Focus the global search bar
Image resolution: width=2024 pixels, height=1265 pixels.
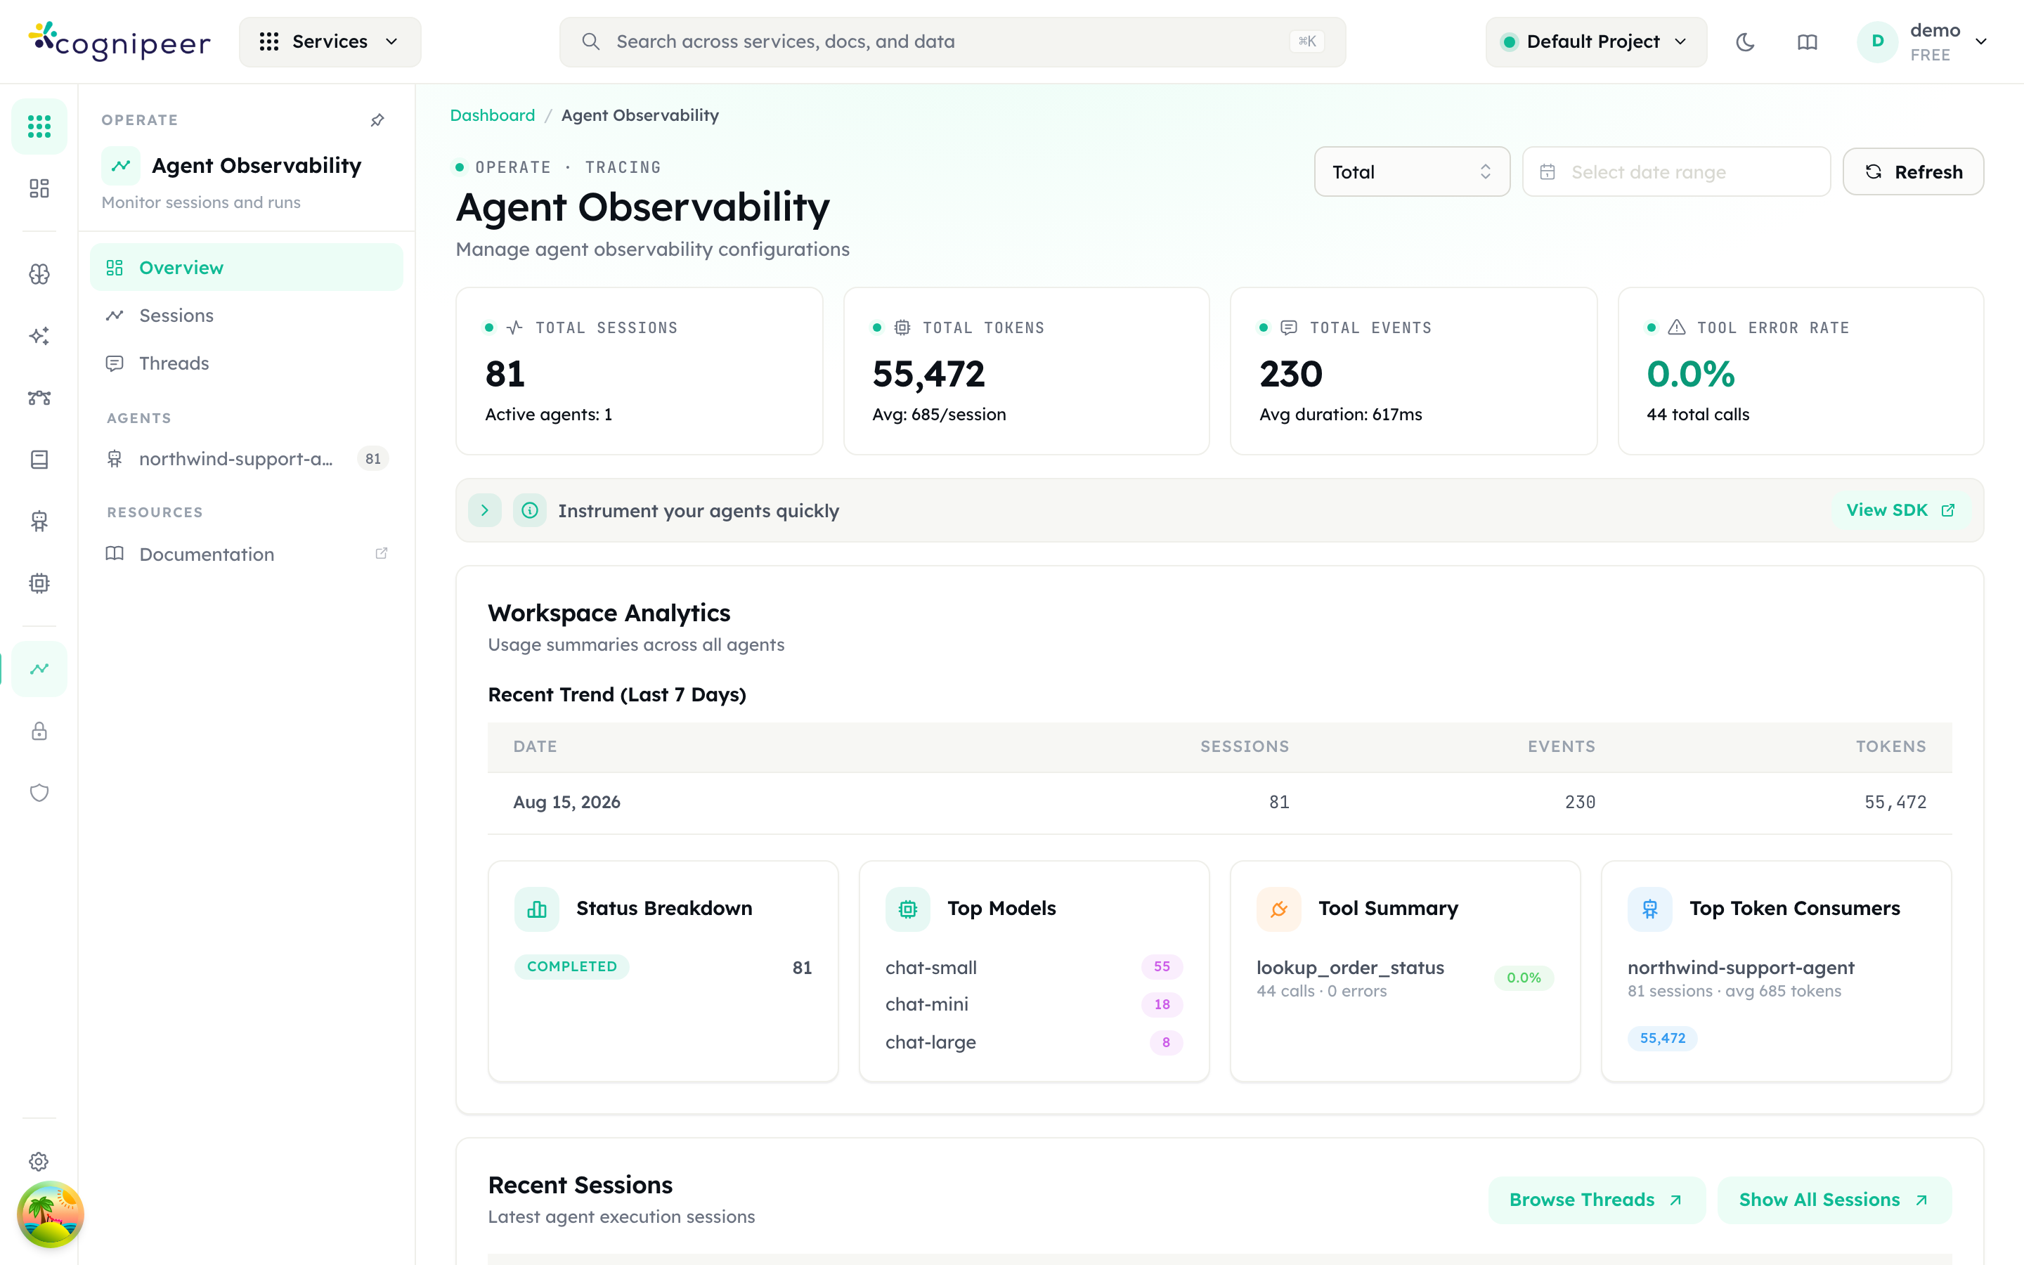point(952,42)
